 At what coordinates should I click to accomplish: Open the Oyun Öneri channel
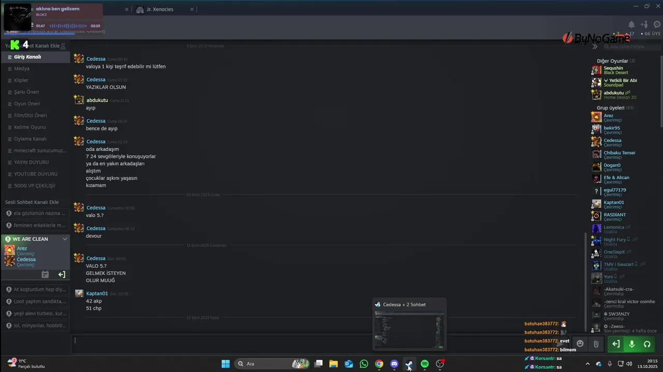[x=35, y=103]
